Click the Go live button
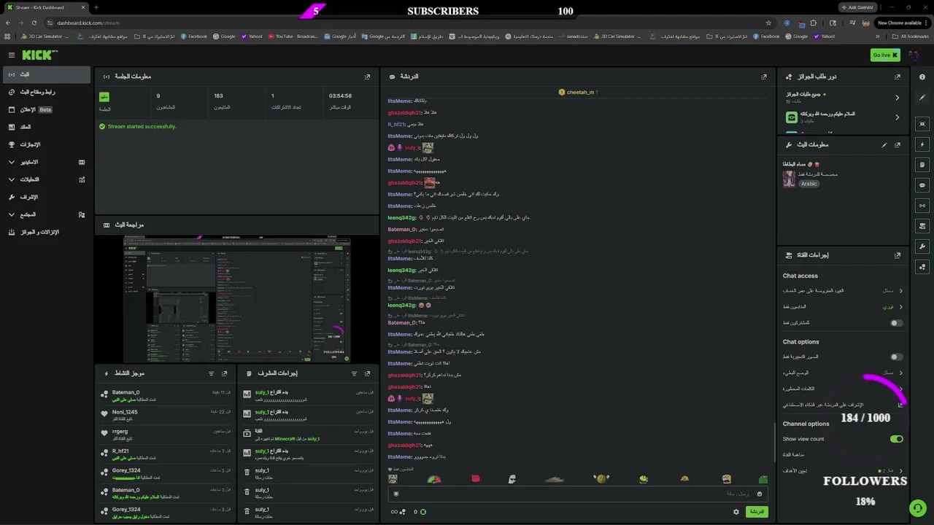Image resolution: width=934 pixels, height=525 pixels. (885, 55)
